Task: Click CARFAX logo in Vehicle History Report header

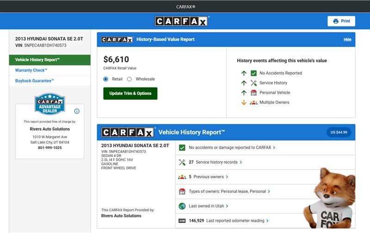Action: [128, 132]
